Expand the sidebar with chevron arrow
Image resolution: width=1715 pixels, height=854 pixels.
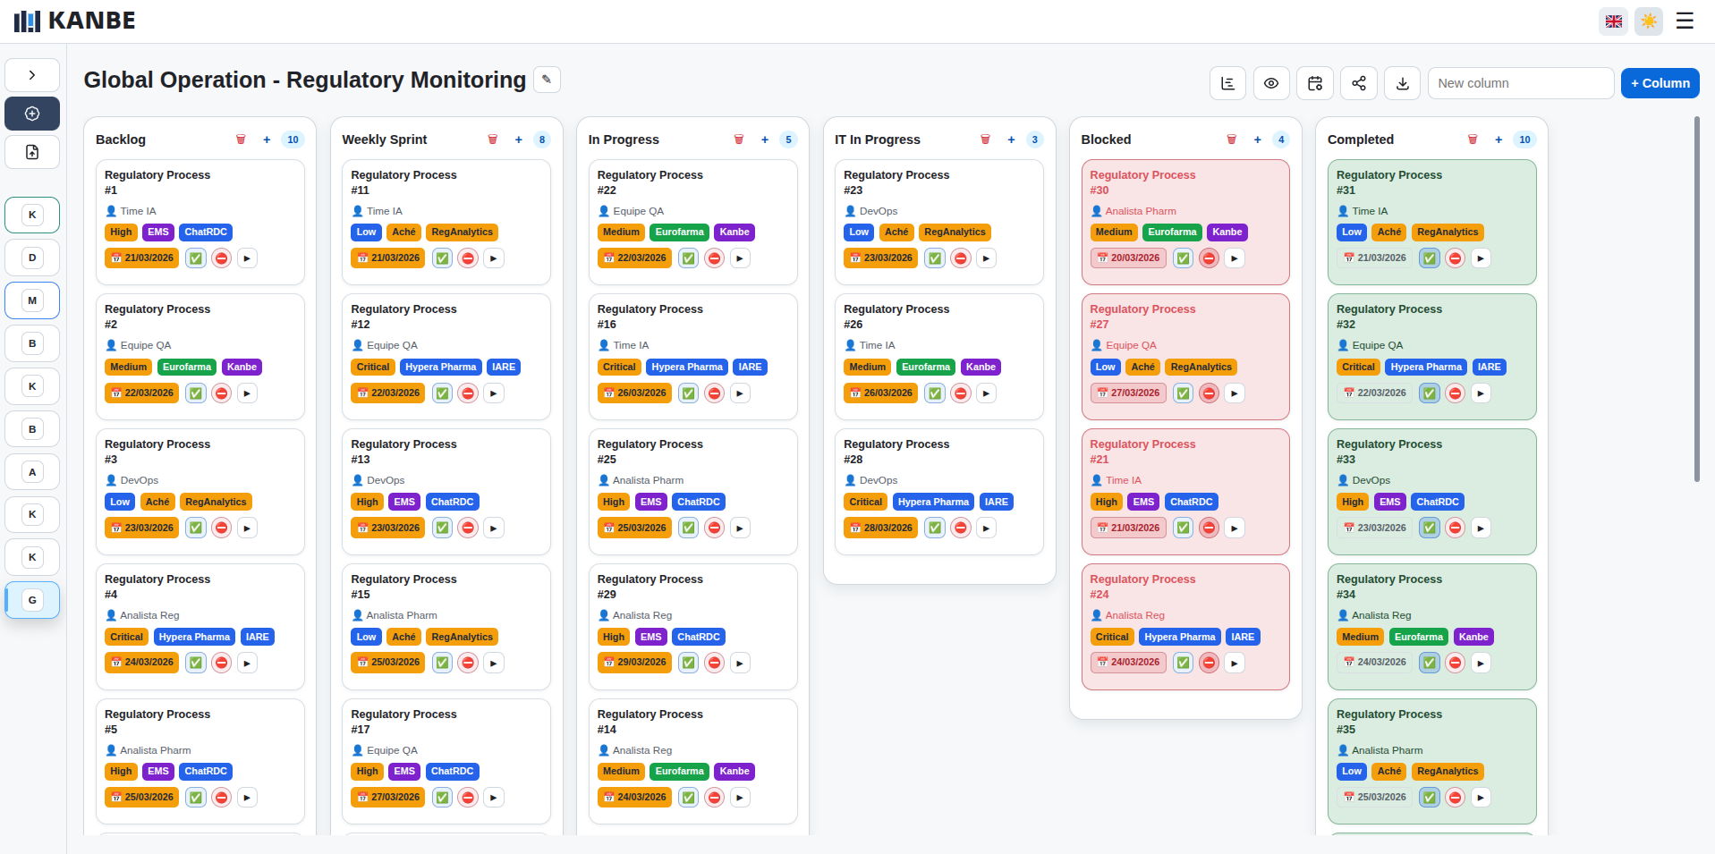32,75
